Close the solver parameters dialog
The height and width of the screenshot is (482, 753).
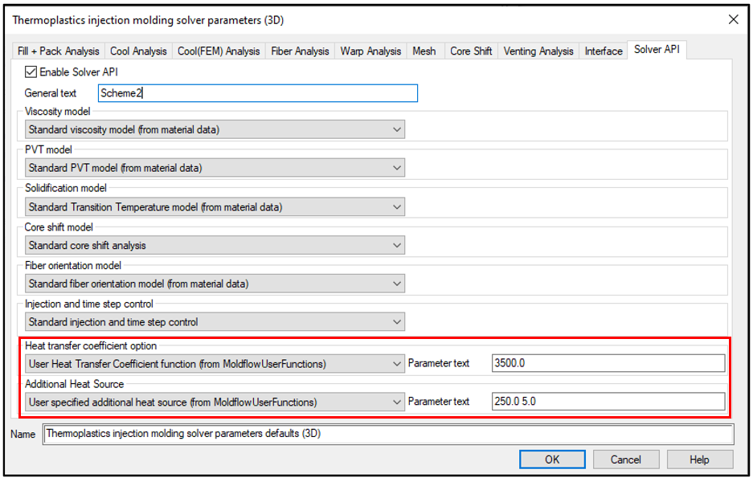[733, 20]
